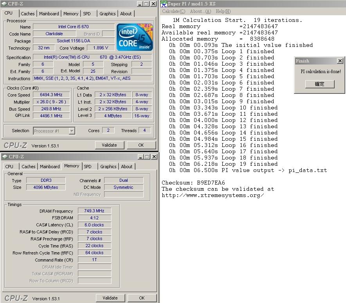346x303 pixels.
Task: Confirm the Finish dialog button
Action: coord(320,84)
